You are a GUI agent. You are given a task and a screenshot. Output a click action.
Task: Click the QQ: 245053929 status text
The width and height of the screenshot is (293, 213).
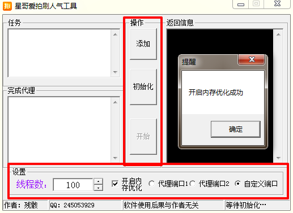tap(72, 205)
